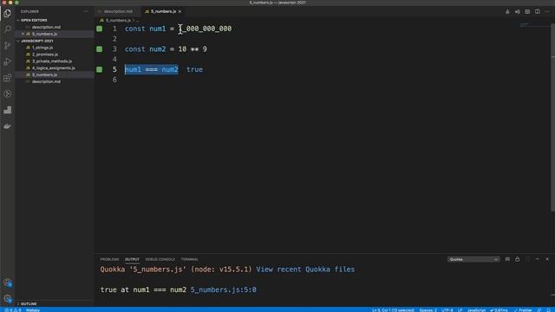The width and height of the screenshot is (555, 312).
Task: Change indentation via Spaces status entry
Action: [428, 310]
